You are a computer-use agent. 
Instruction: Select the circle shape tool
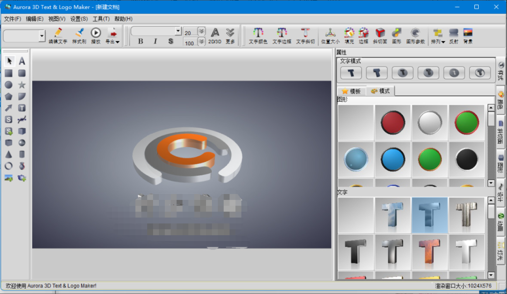9,85
